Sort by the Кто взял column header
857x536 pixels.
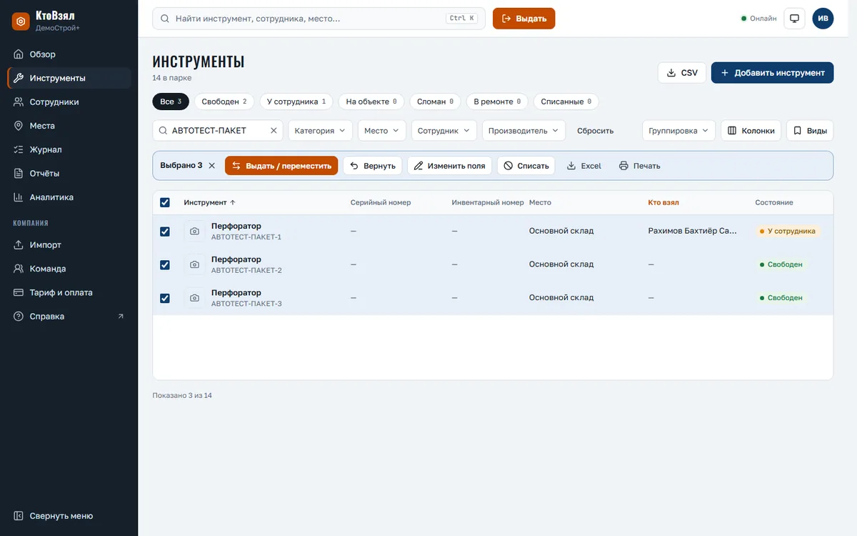click(663, 202)
